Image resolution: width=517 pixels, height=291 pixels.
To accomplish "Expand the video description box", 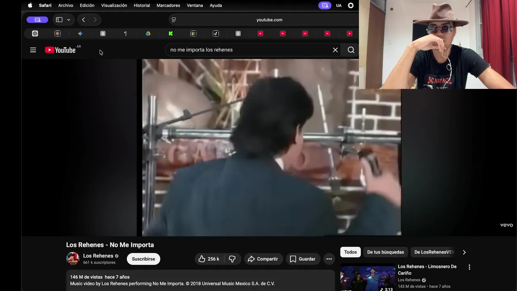I will click(x=200, y=280).
